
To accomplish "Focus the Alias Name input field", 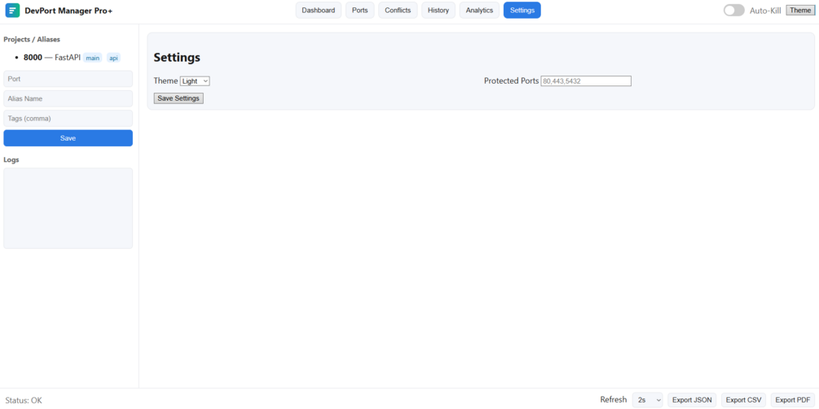I will [68, 98].
